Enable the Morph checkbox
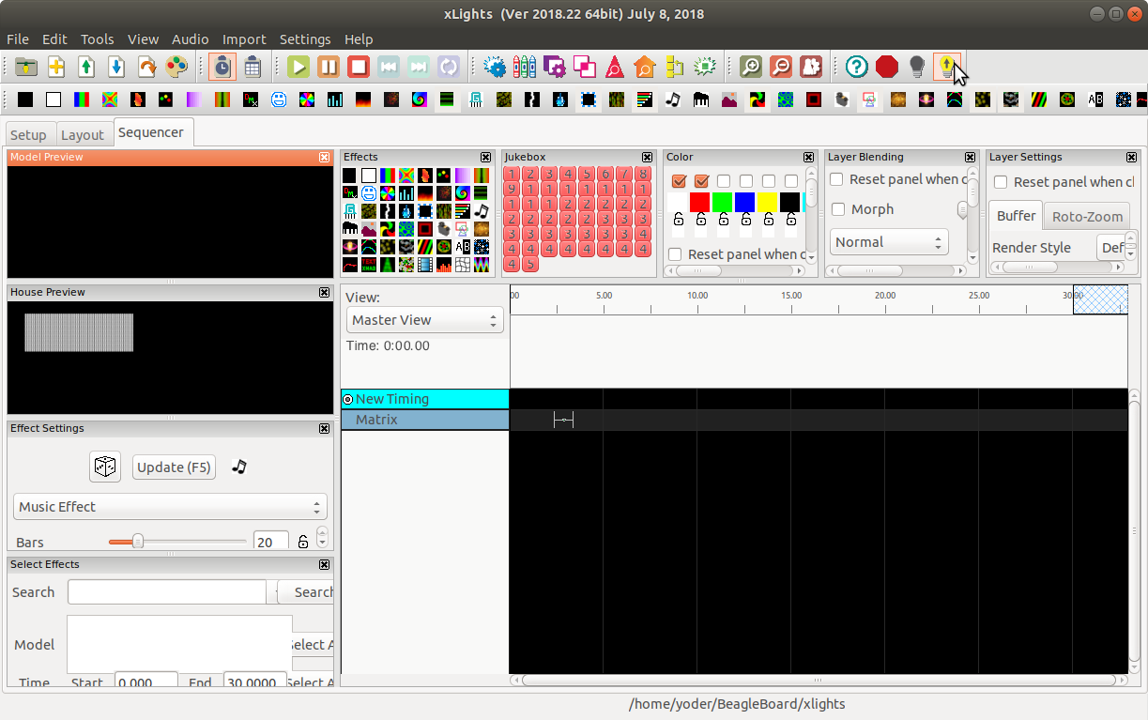Image resolution: width=1148 pixels, height=720 pixels. click(837, 209)
